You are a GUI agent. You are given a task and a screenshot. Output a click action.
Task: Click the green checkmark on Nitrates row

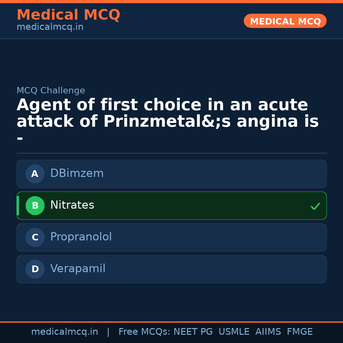[315, 206]
